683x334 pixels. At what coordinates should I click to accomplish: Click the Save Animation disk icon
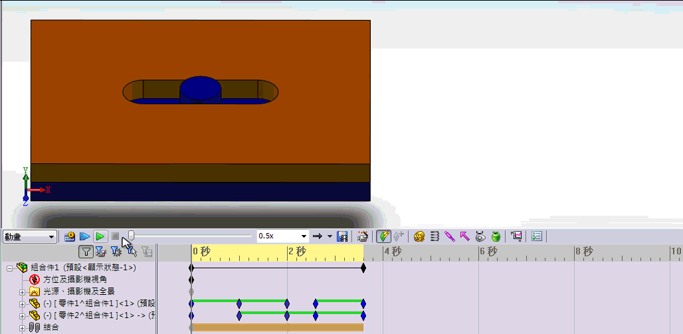click(342, 236)
